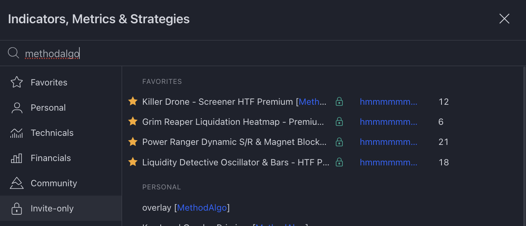Toggle star for Liquidity Detective Oscillator
Screen dimensions: 526x226
click(x=133, y=162)
